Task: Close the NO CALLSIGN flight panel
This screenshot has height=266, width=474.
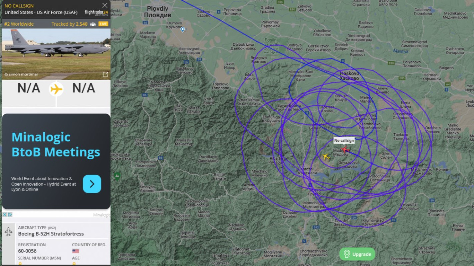Action: pos(105,5)
